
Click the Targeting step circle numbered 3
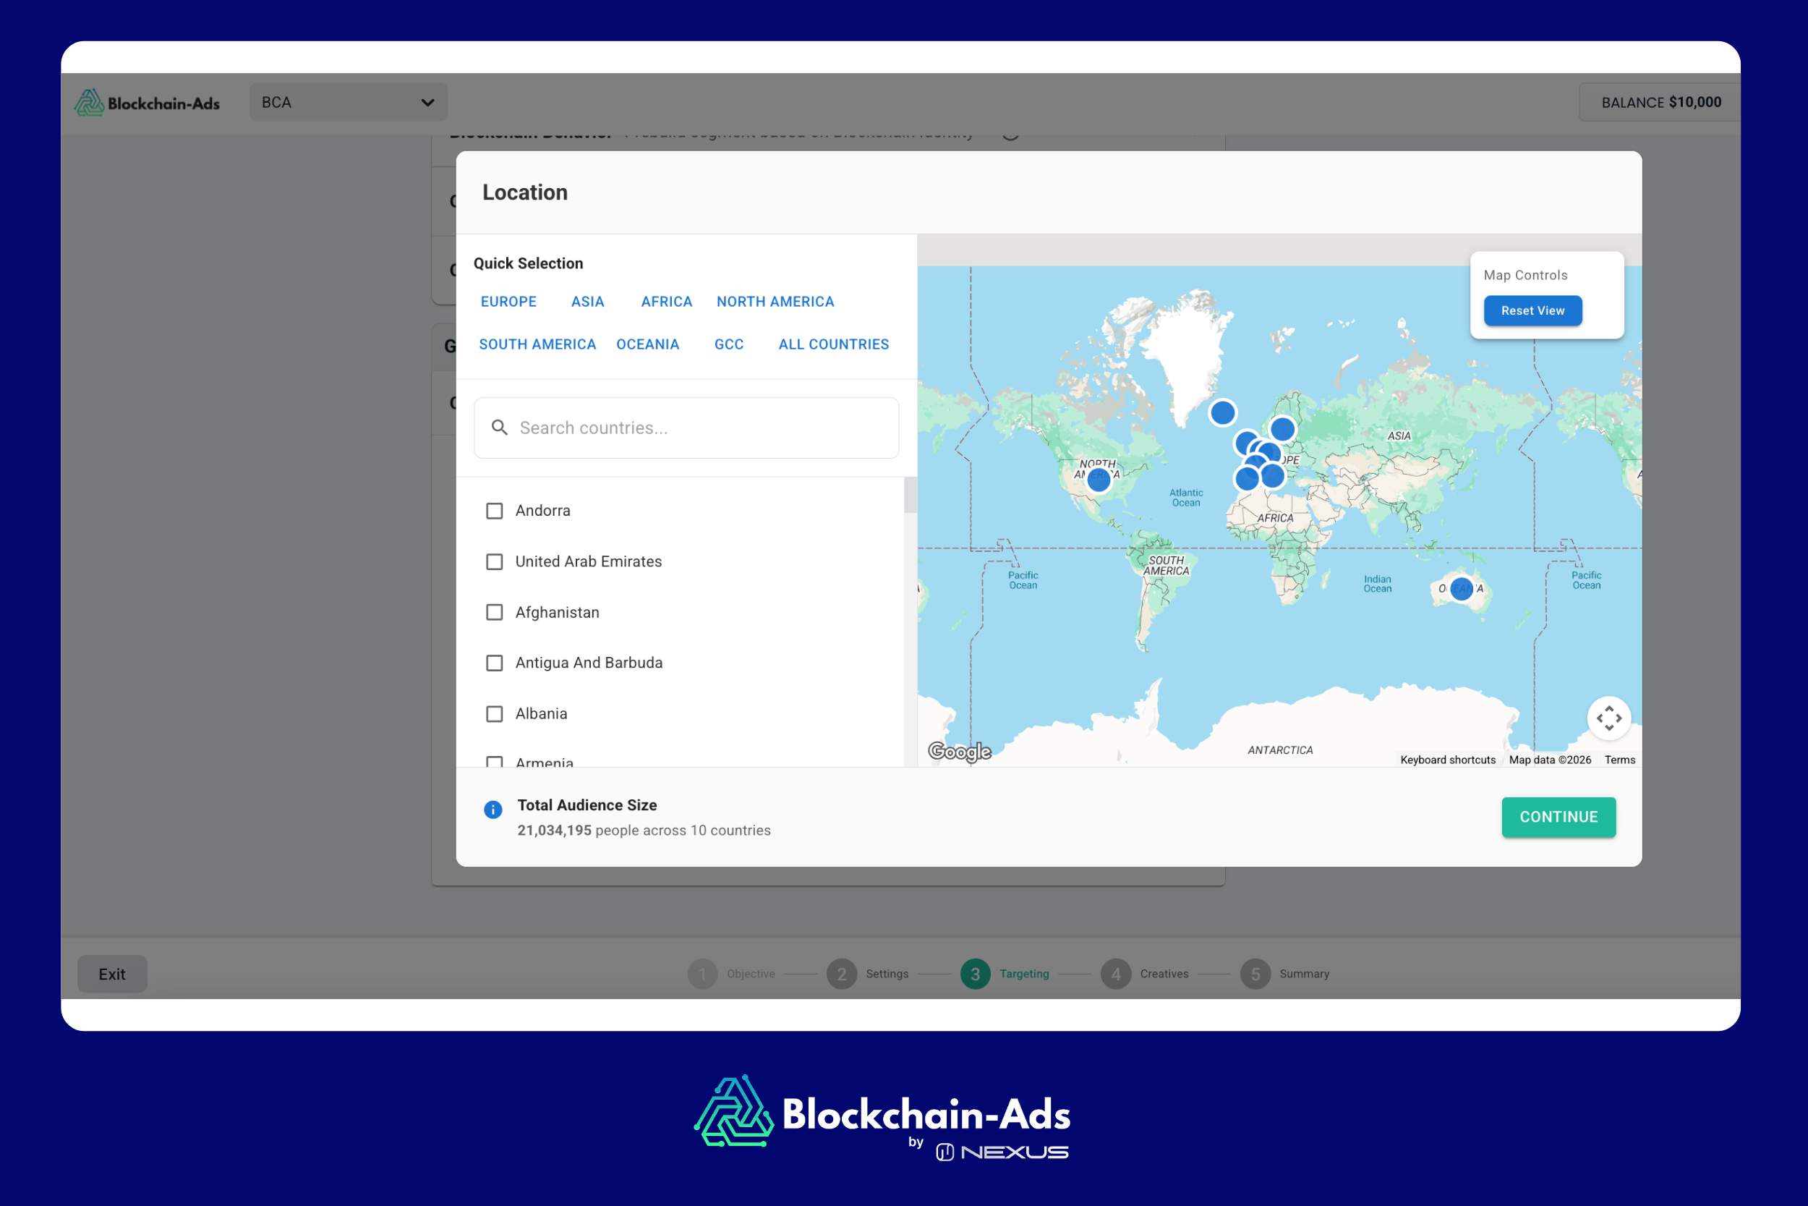click(975, 973)
